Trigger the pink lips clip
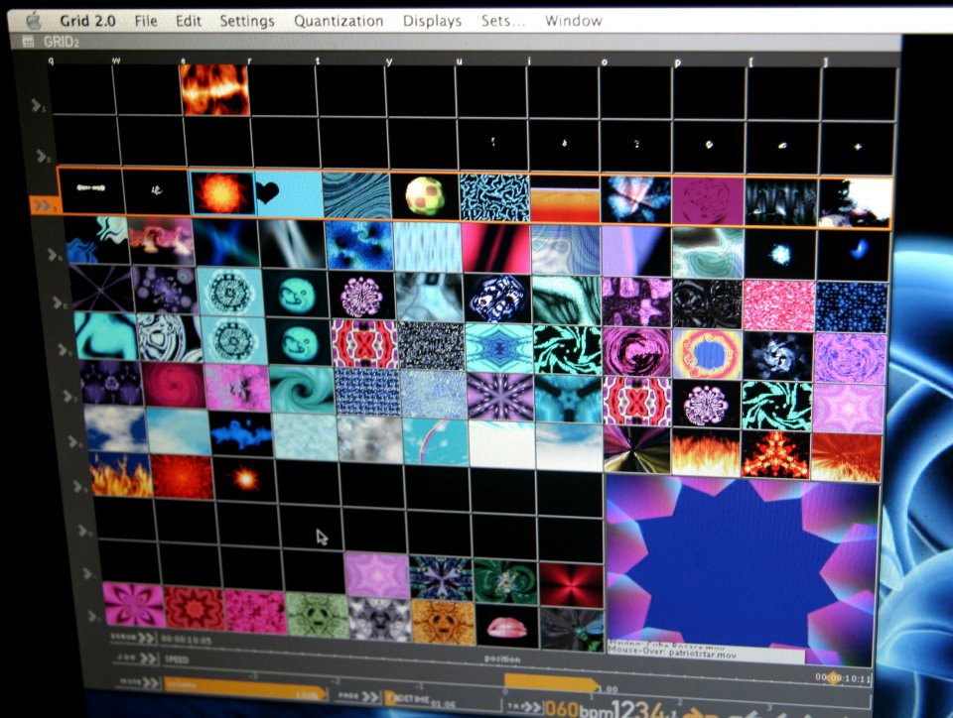The height and width of the screenshot is (718, 953). (506, 626)
